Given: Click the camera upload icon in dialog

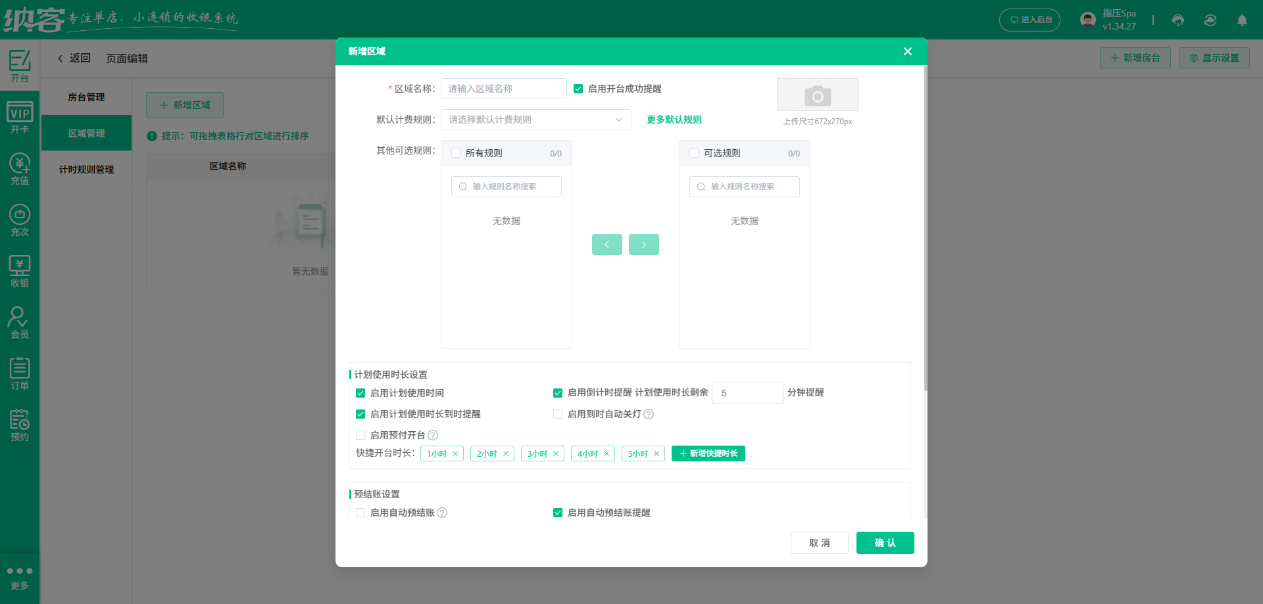Looking at the screenshot, I should click(x=817, y=95).
